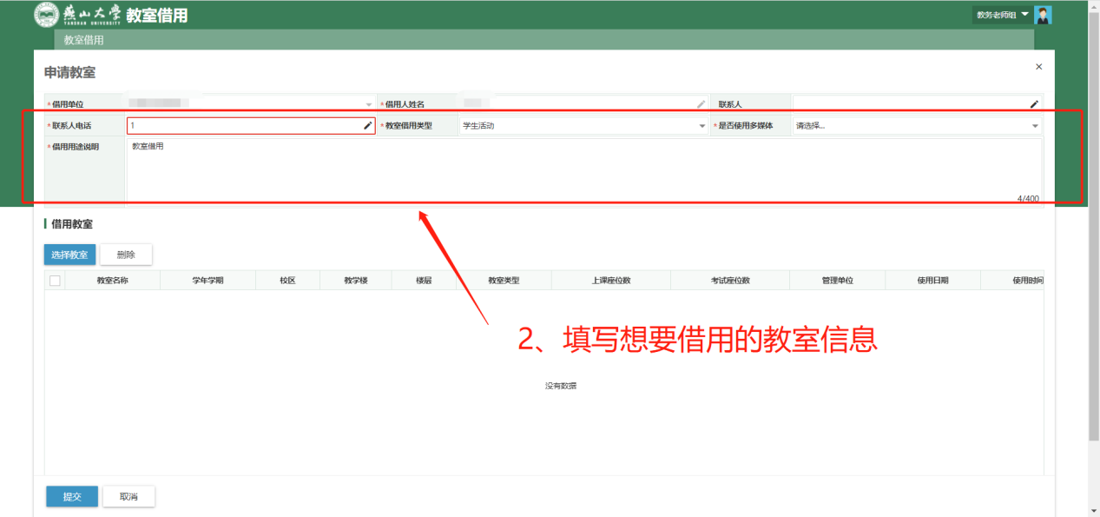Toggle select-all checkbox in classroom table header

tap(55, 281)
